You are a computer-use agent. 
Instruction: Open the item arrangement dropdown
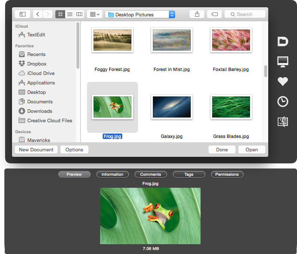[95, 14]
